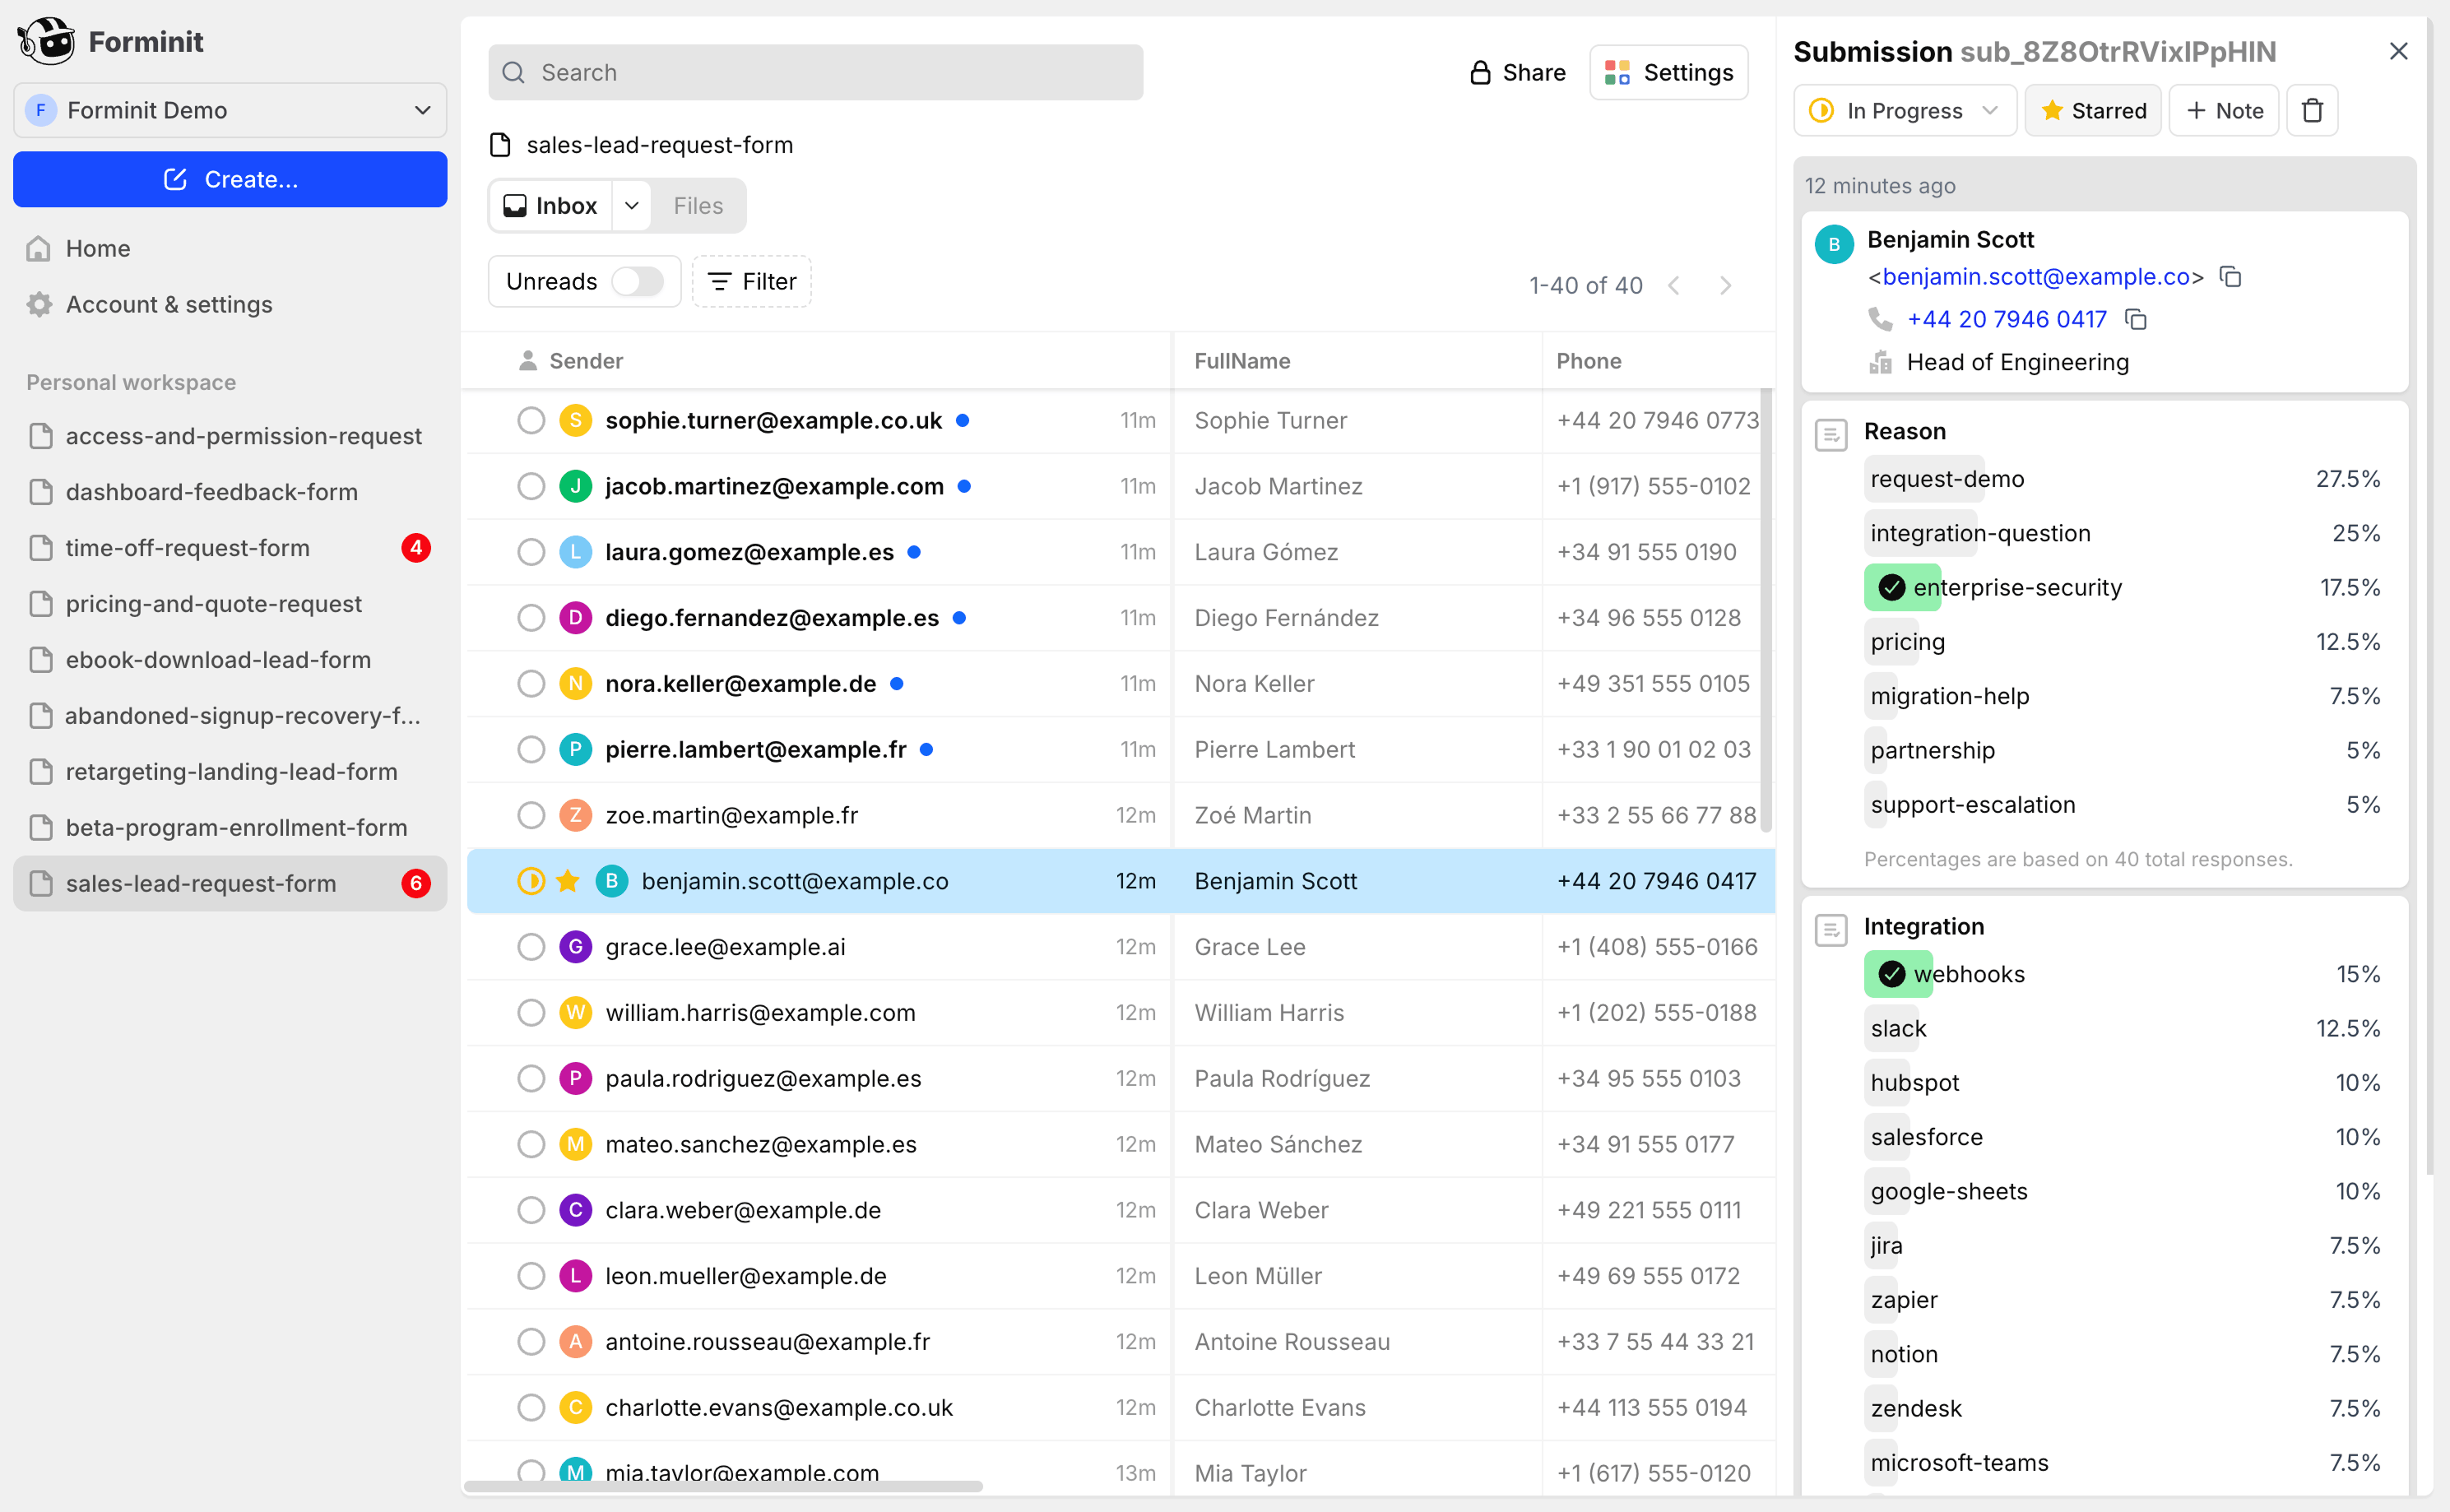Go to next page with the pagination arrow
The width and height of the screenshot is (2450, 1512).
pos(1726,285)
